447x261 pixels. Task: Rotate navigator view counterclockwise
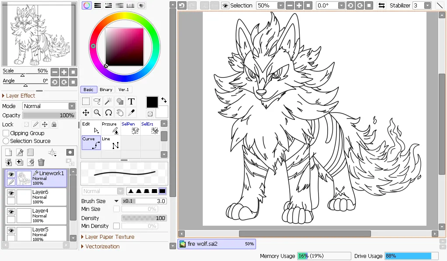(x=55, y=82)
